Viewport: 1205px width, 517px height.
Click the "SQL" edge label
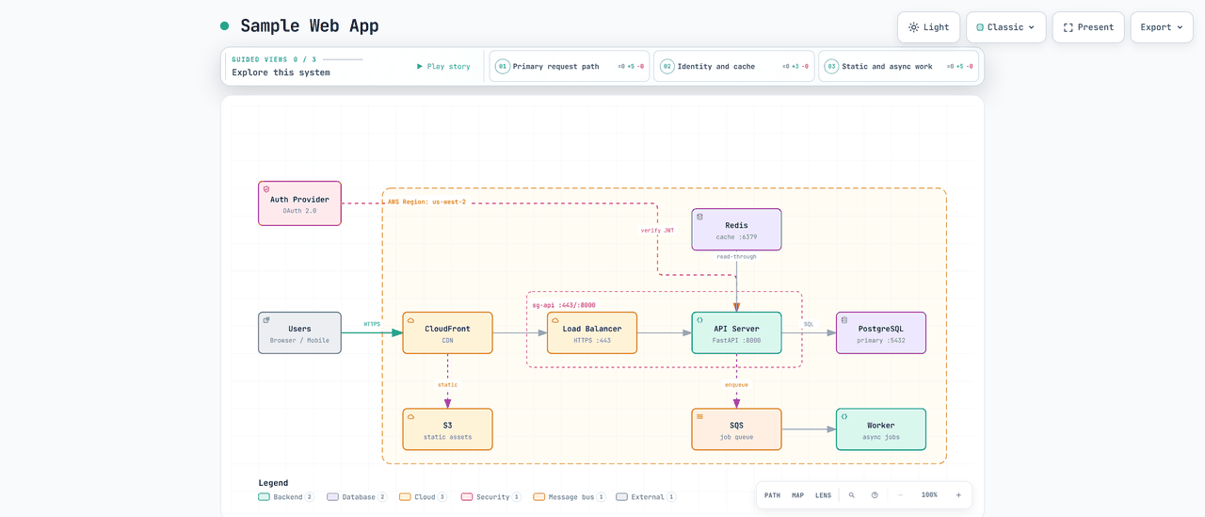809,324
